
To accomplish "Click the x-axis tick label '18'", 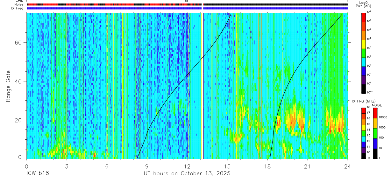I will click(267, 166).
